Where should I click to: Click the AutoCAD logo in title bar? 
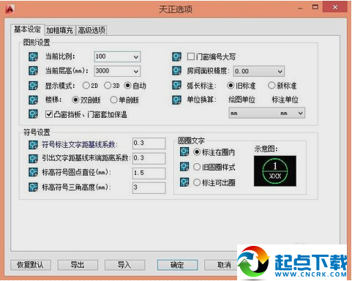pos(10,9)
